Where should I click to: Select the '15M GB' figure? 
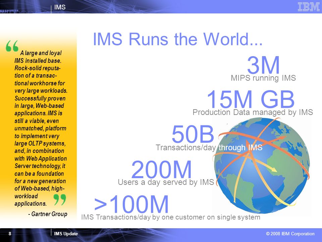pyautogui.click(x=251, y=99)
